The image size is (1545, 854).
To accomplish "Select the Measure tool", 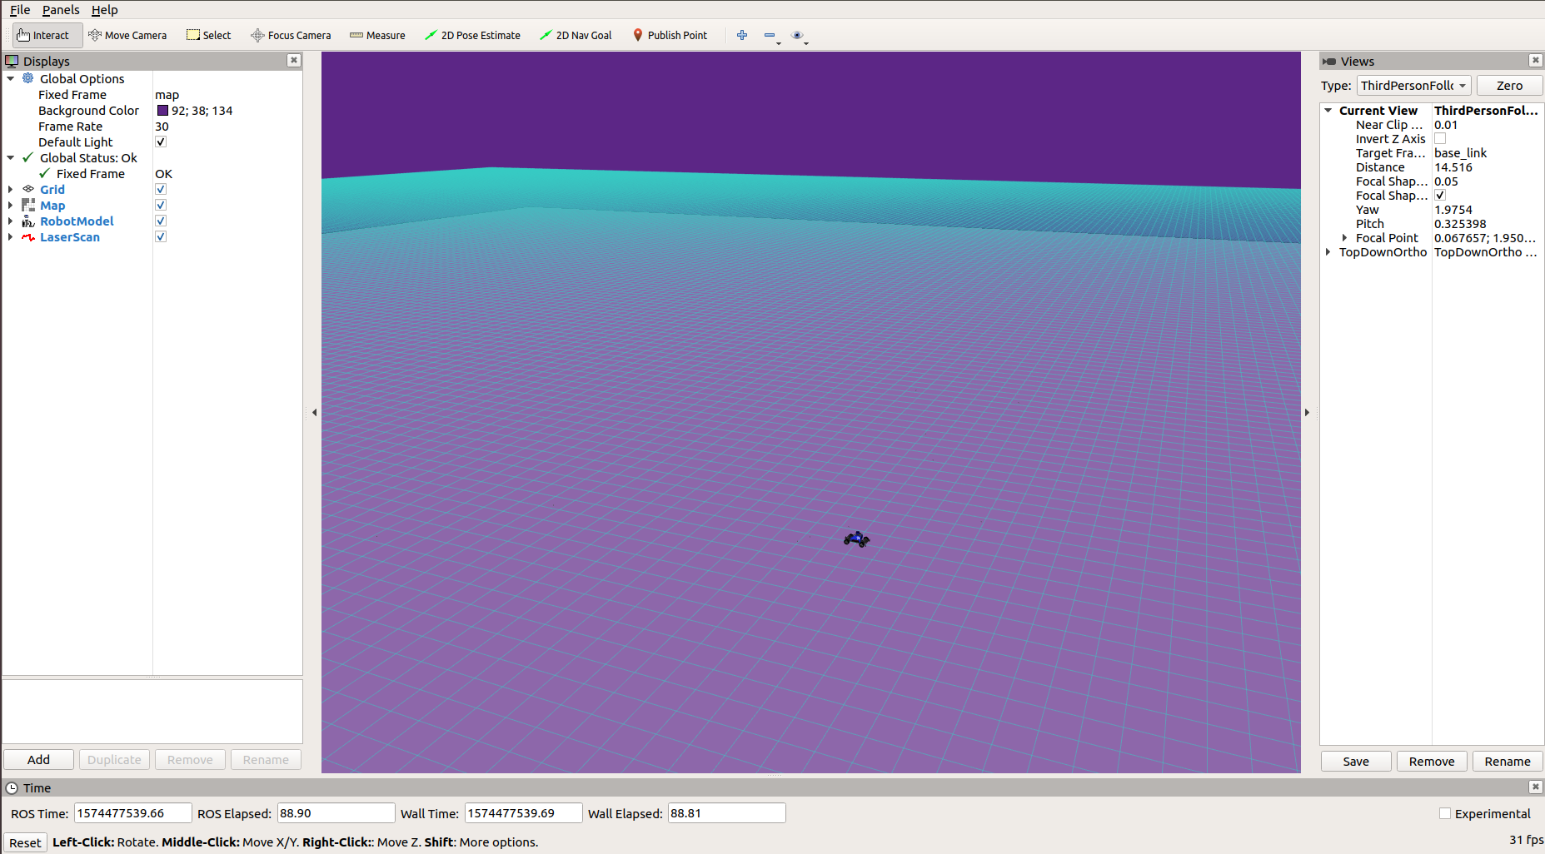I will pyautogui.click(x=377, y=35).
